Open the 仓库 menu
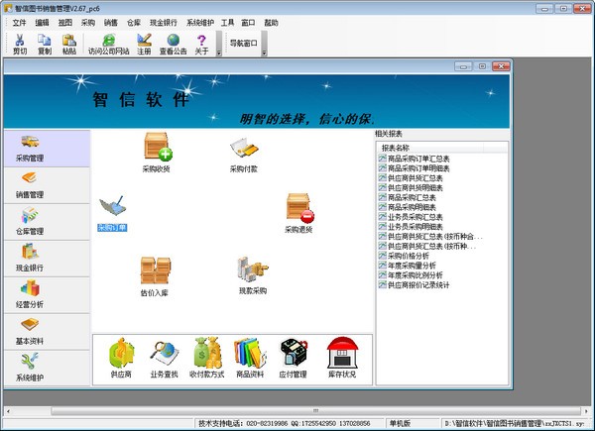Screen dimensions: 595x431 [x=134, y=23]
